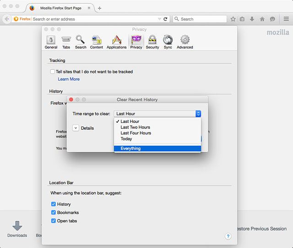Show bookmarks list icon
The image size is (293, 248).
(x=242, y=19)
